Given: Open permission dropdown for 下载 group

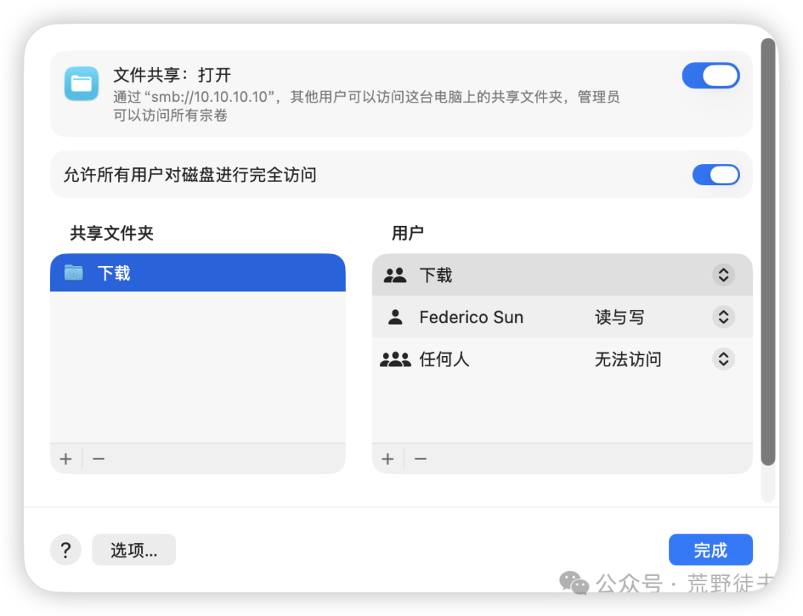Looking at the screenshot, I should (x=723, y=275).
